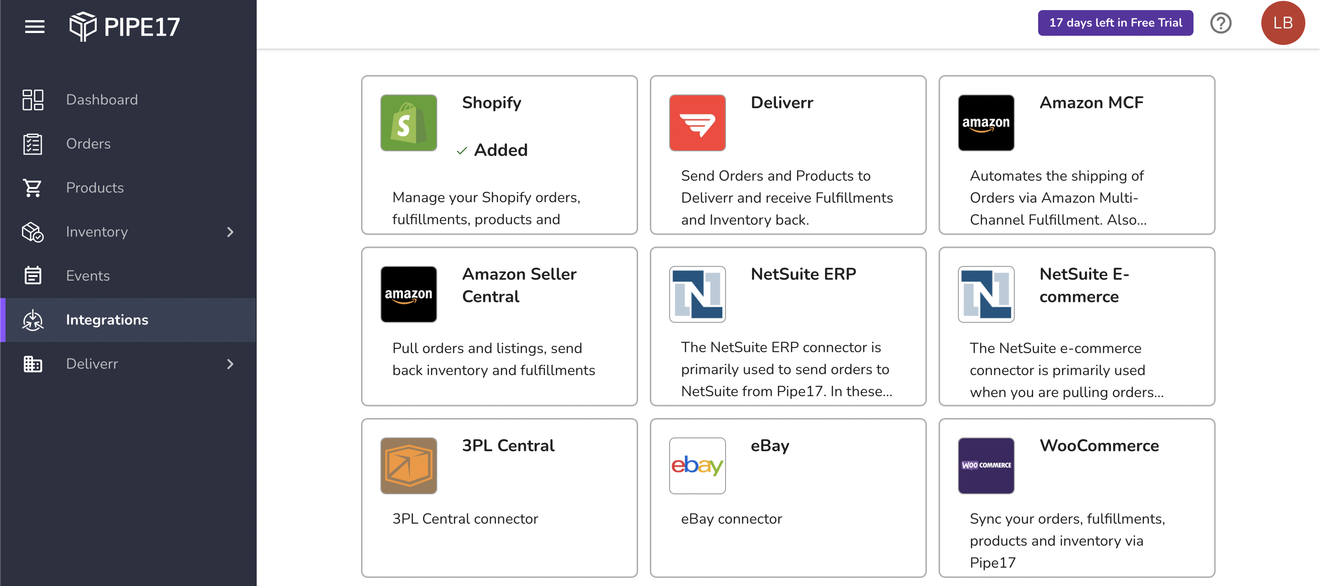Open the NetSuite ERP integration card

(x=787, y=326)
